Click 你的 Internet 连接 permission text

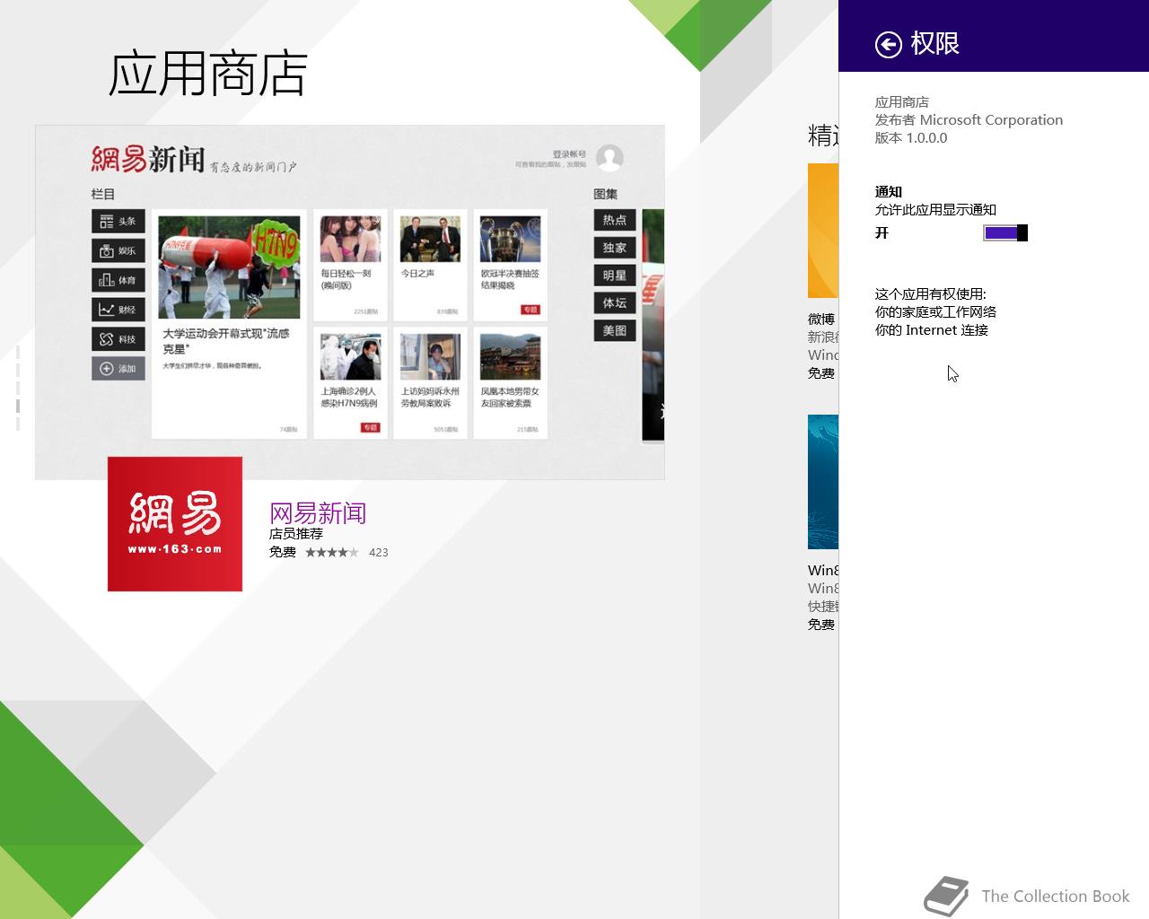(x=932, y=330)
